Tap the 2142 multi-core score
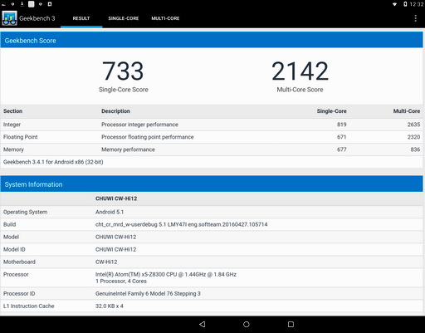Viewport: 425px width, 333px height. 300,71
